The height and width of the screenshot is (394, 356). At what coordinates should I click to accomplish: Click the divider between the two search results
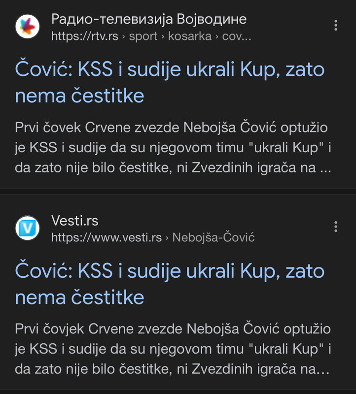point(178,191)
